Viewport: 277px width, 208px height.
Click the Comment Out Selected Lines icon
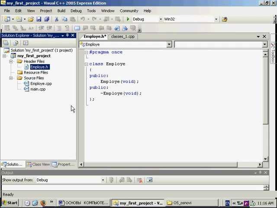(x=59, y=28)
